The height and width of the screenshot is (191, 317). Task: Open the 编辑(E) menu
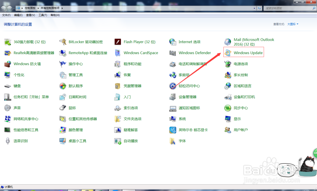click(18, 15)
